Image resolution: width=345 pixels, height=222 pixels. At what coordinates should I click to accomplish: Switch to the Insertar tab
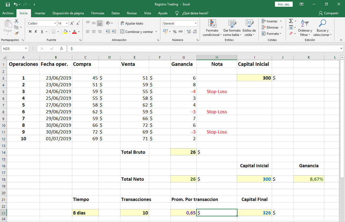click(40, 13)
